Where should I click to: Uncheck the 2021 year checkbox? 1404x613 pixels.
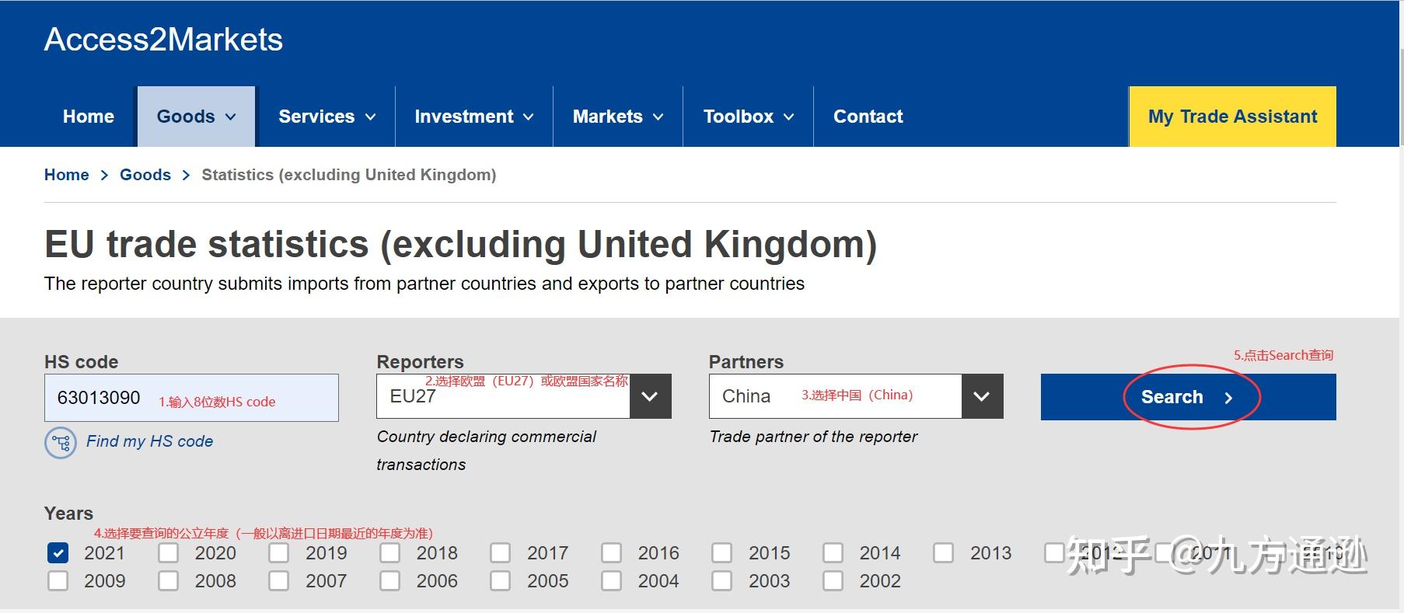pos(58,553)
